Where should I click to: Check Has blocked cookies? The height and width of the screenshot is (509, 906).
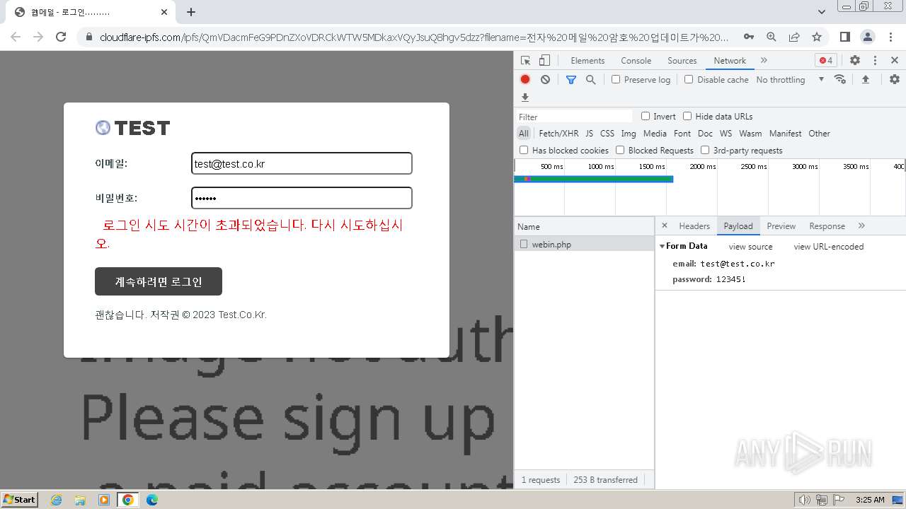coord(524,150)
